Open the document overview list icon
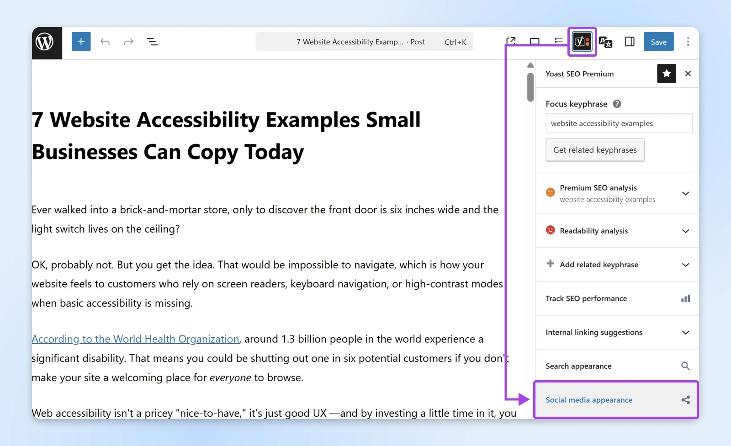731x446 pixels. 152,42
